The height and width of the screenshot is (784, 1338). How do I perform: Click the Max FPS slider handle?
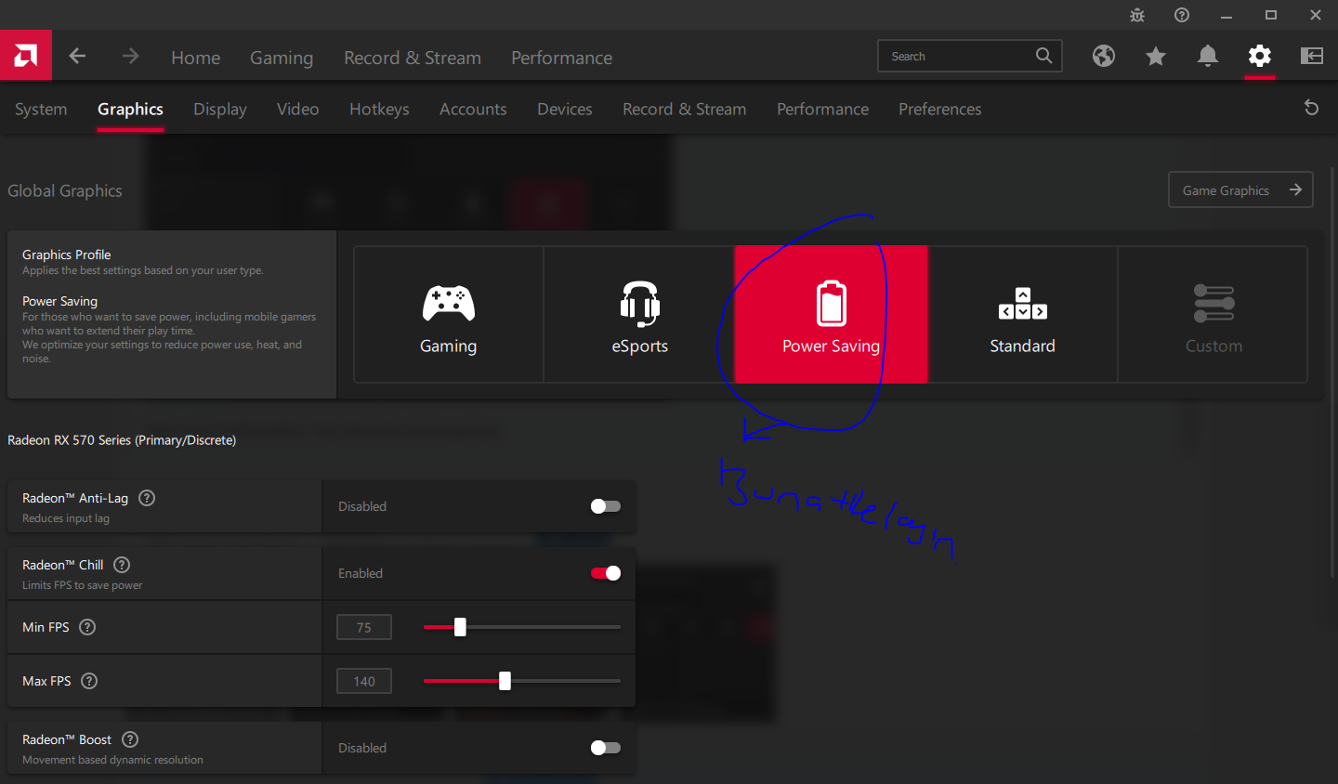tap(505, 681)
